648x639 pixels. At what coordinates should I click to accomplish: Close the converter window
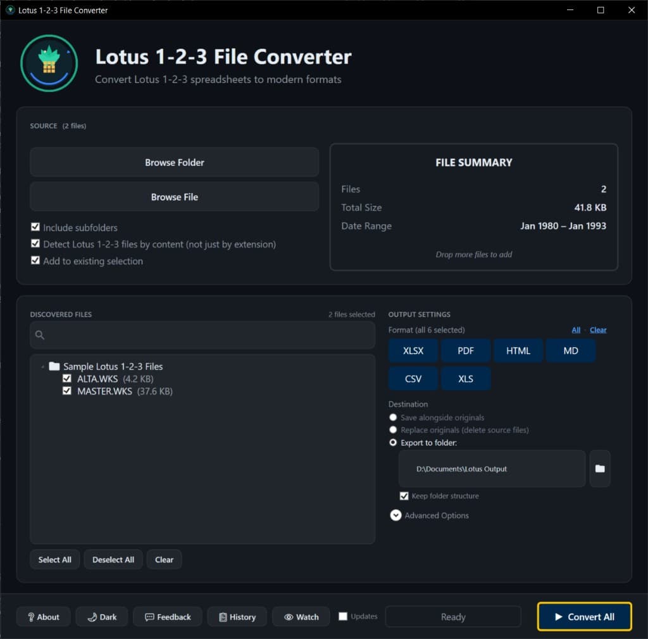click(632, 10)
